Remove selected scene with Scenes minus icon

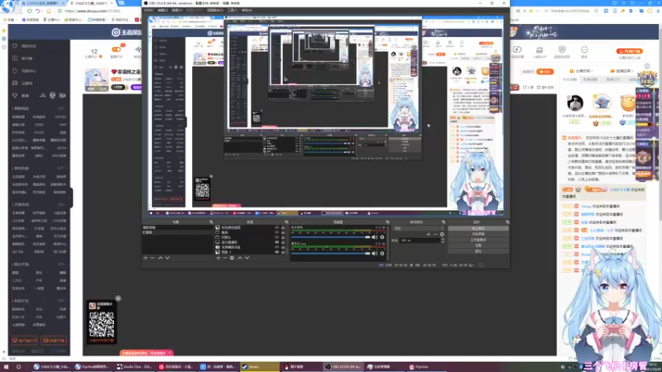pos(153,258)
